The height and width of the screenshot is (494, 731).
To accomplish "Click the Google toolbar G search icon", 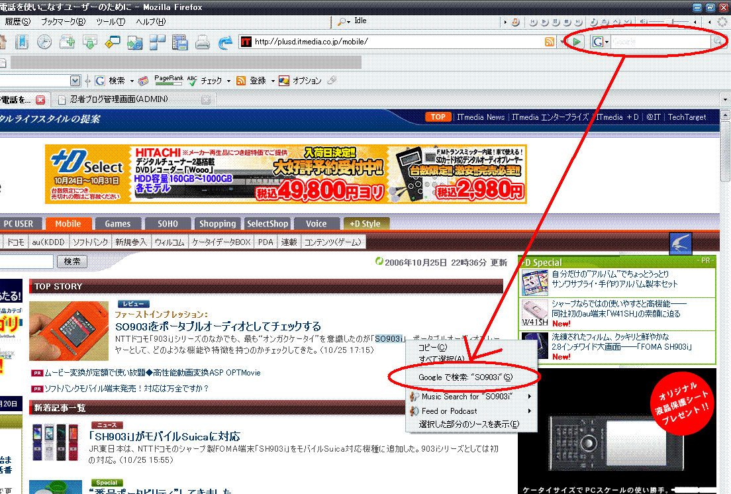I will click(x=100, y=81).
